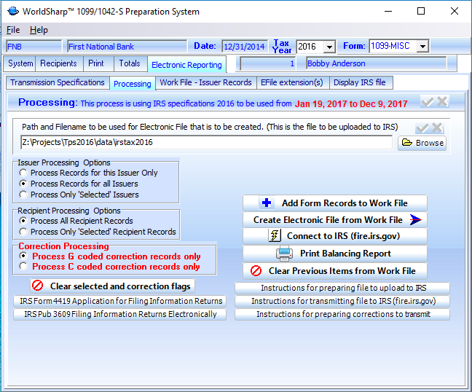The width and height of the screenshot is (472, 392).
Task: Open Instructions for transmitting file to IRS
Action: click(x=342, y=301)
